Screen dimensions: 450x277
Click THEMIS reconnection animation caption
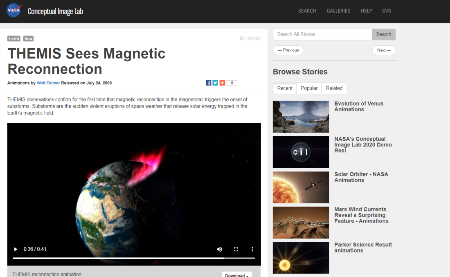(x=47, y=275)
